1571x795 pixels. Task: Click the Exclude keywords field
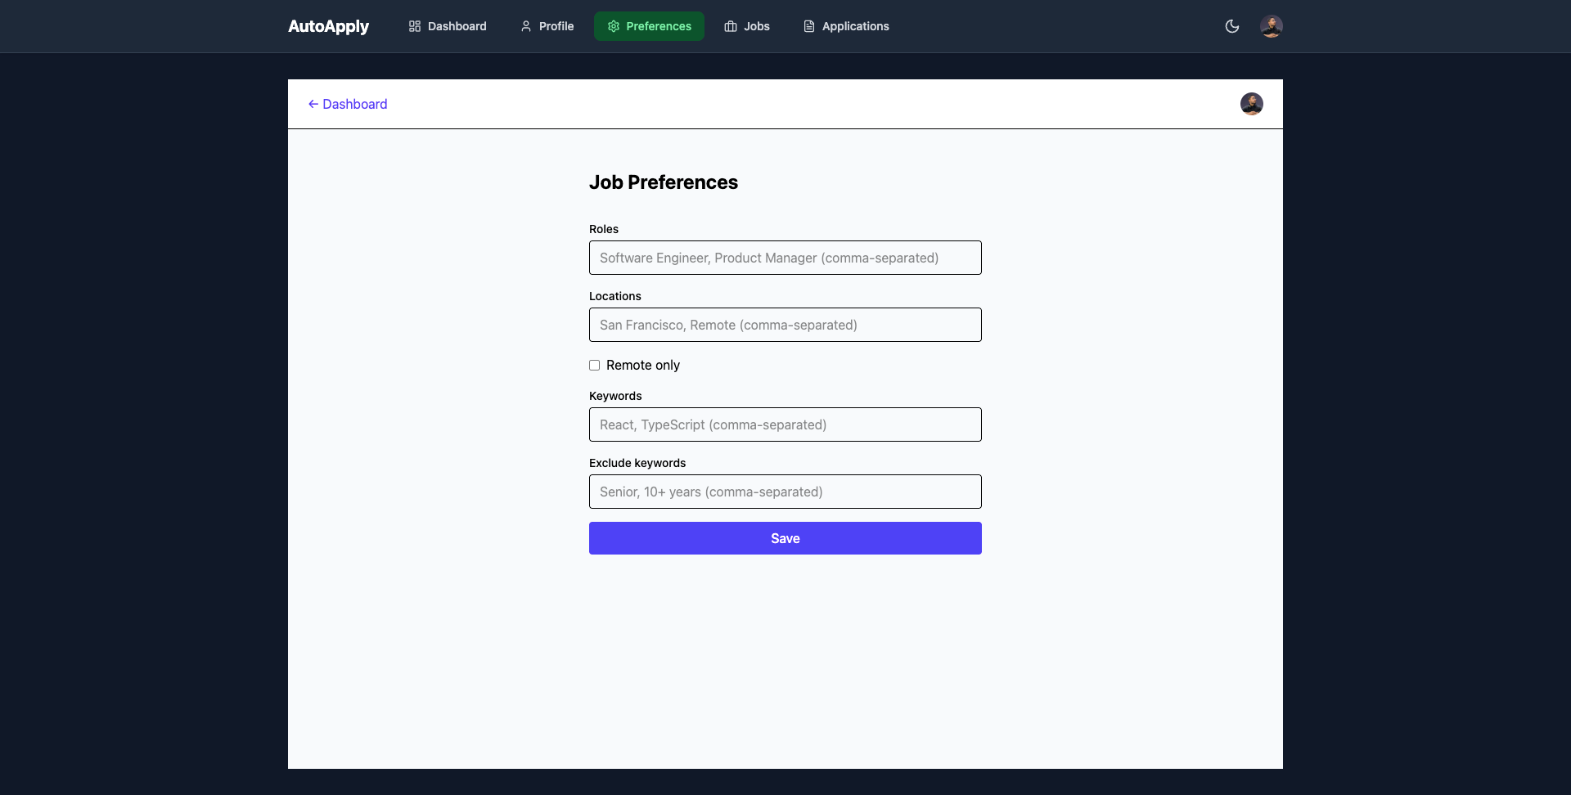point(785,492)
